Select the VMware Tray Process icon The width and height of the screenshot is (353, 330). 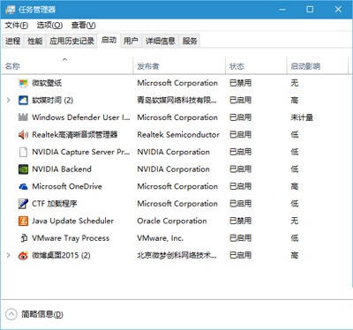pos(23,238)
